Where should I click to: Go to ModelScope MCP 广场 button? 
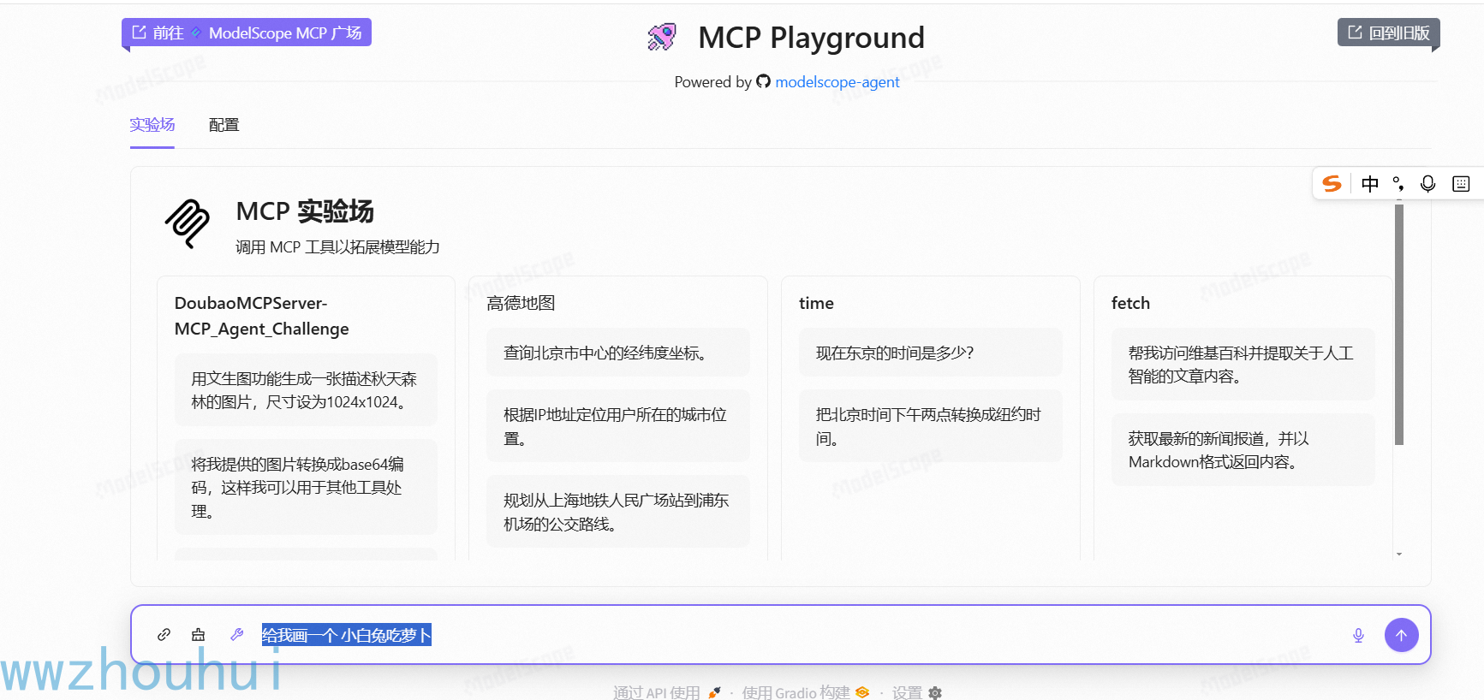[247, 33]
